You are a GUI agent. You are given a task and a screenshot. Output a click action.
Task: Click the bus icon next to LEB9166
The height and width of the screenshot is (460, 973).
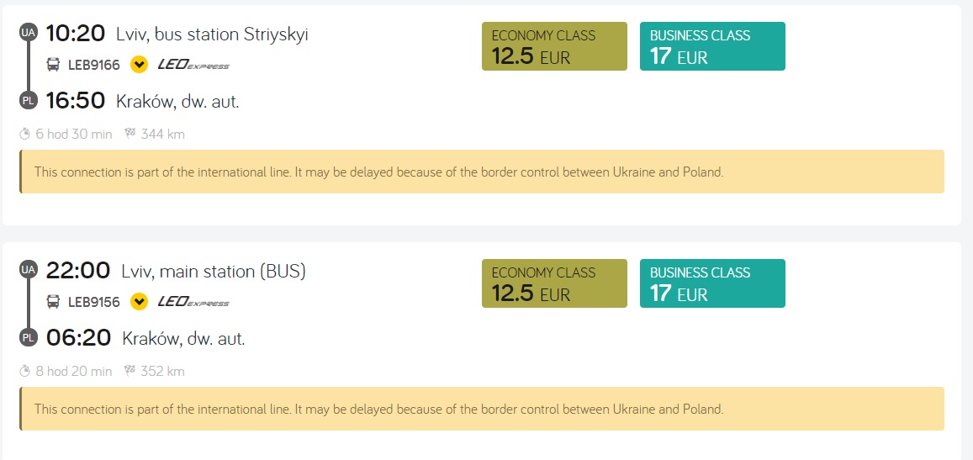point(53,65)
